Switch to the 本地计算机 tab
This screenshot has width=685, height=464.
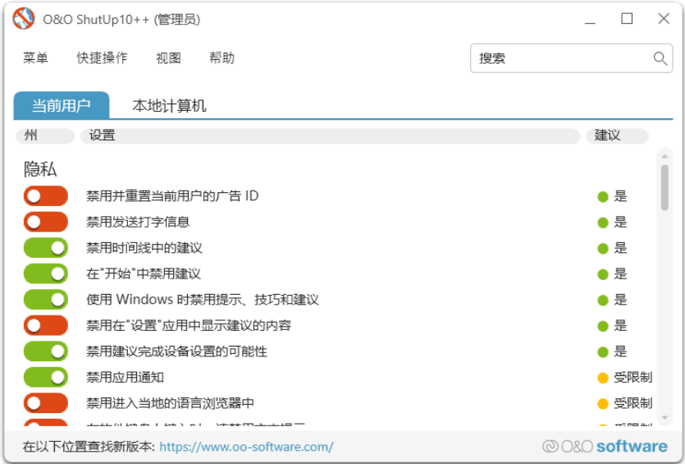(x=169, y=105)
